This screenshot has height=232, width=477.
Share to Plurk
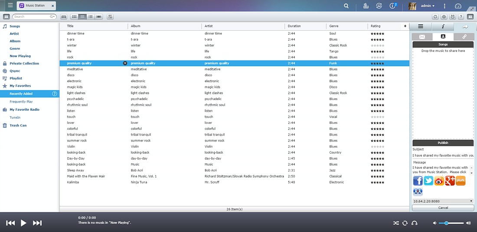coord(460,180)
